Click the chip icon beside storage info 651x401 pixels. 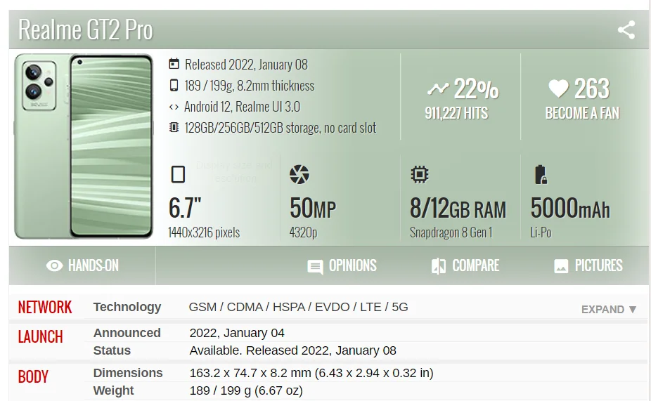coord(174,127)
